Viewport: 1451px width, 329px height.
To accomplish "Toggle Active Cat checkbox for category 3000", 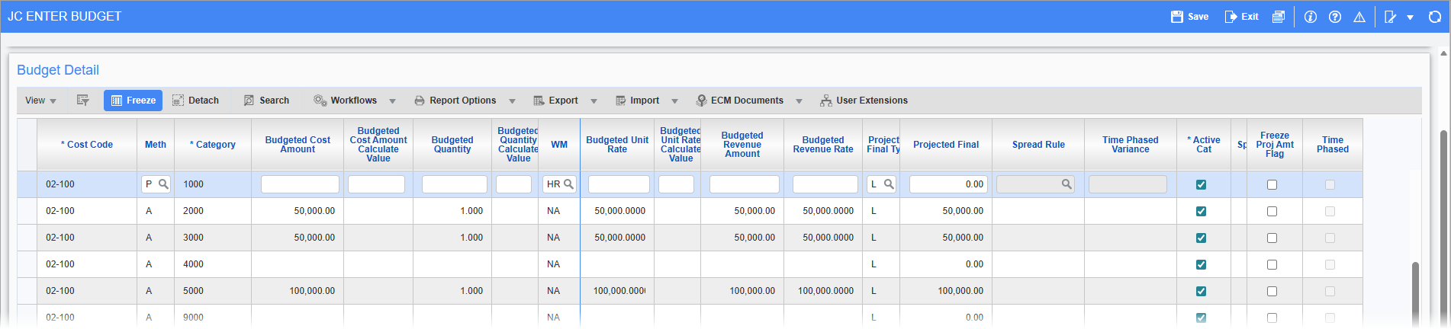I will point(1202,238).
